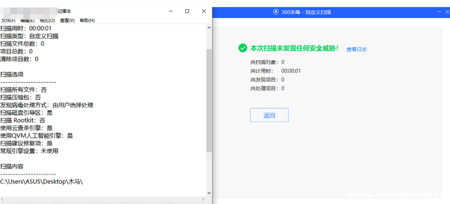Open the 文件(F) menu in Notepad

pos(8,20)
